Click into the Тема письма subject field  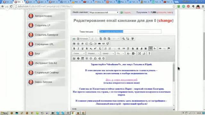(129, 31)
